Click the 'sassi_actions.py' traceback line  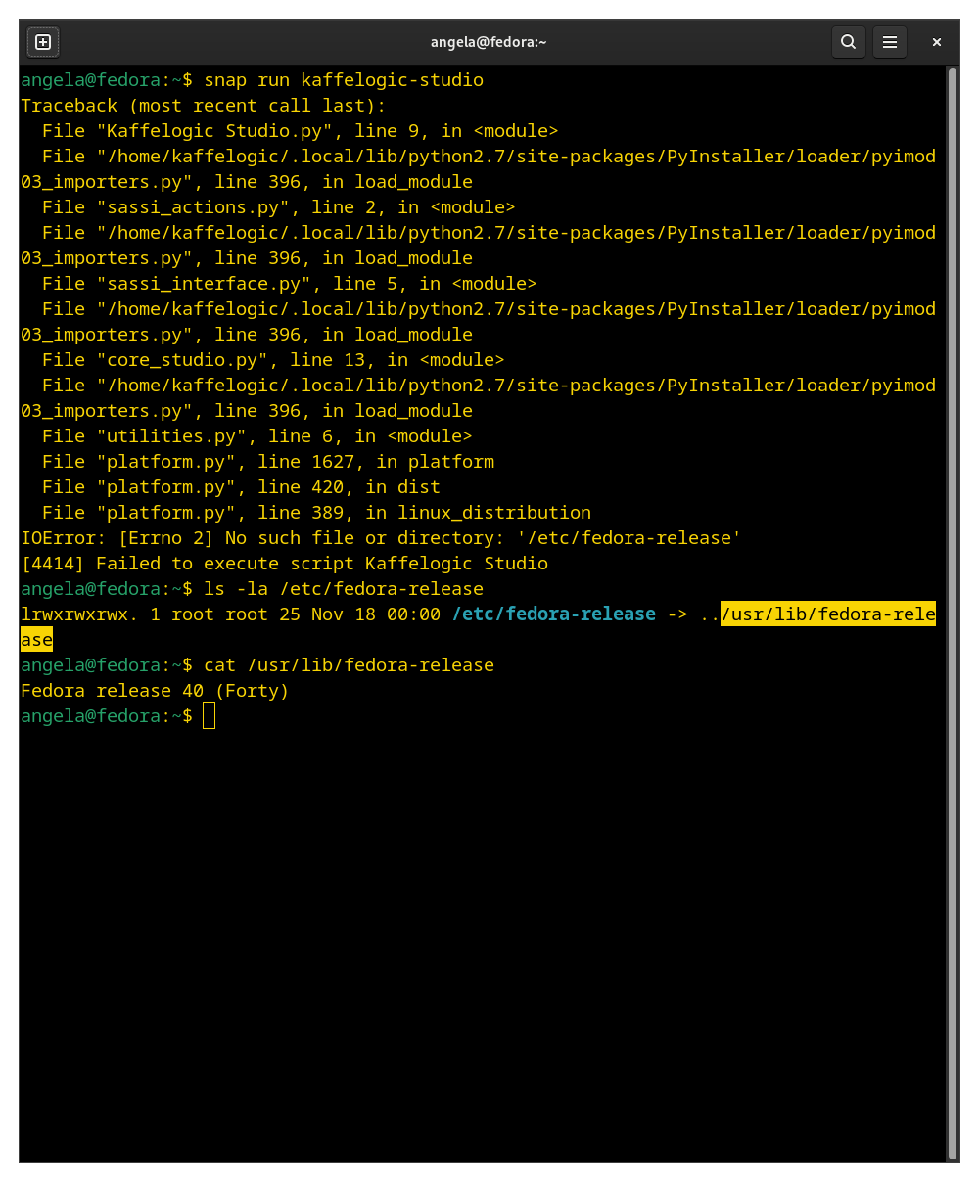pyautogui.click(x=278, y=207)
